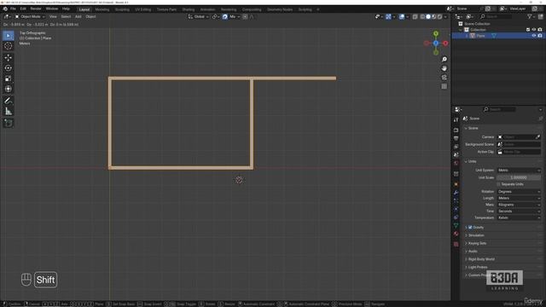
Task: Hide the Plane object in viewport
Action: point(534,36)
